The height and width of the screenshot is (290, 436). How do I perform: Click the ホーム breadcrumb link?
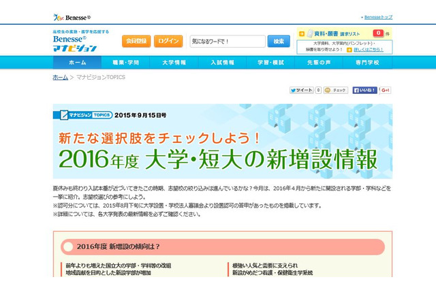click(61, 77)
